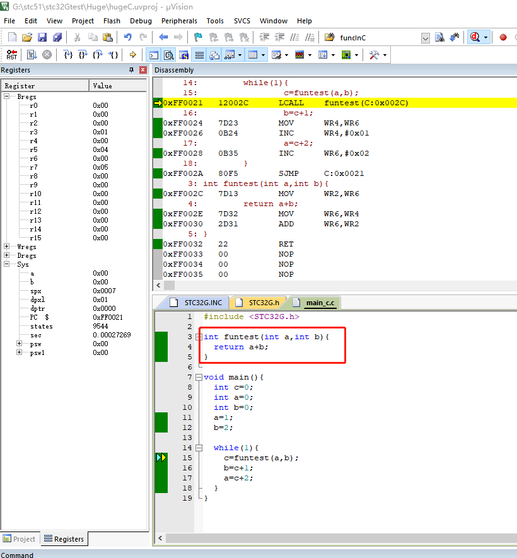This screenshot has width=517, height=558.
Task: Start incremental find with the binoculars arrow icon
Action: (x=455, y=37)
